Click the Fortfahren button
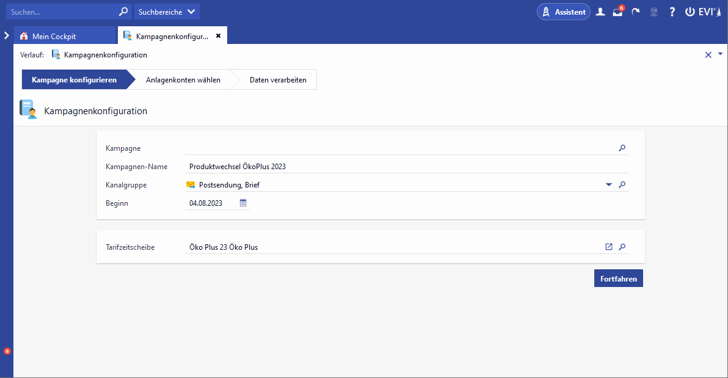The image size is (728, 378). [x=618, y=278]
